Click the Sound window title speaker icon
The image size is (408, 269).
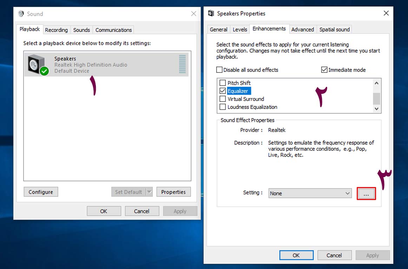[x=21, y=14]
